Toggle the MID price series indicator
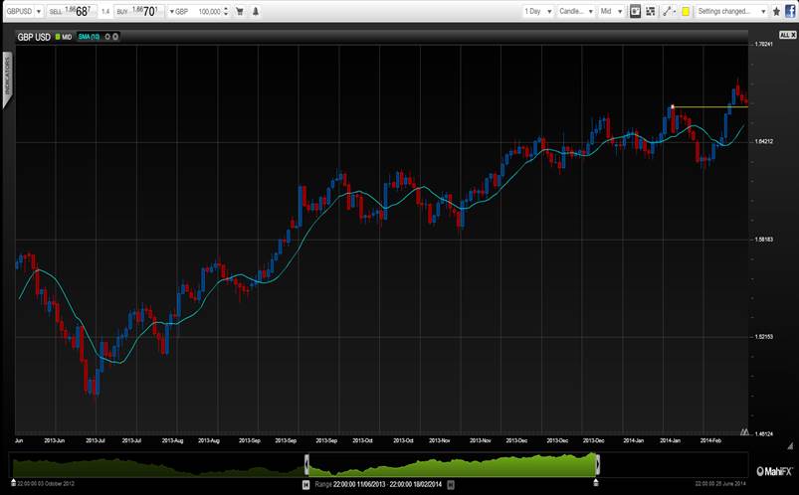The height and width of the screenshot is (495, 799). coord(62,36)
